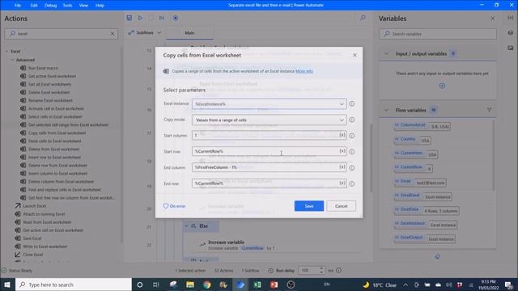Show info for End row parameter
This screenshot has height=291, width=518.
pyautogui.click(x=352, y=183)
